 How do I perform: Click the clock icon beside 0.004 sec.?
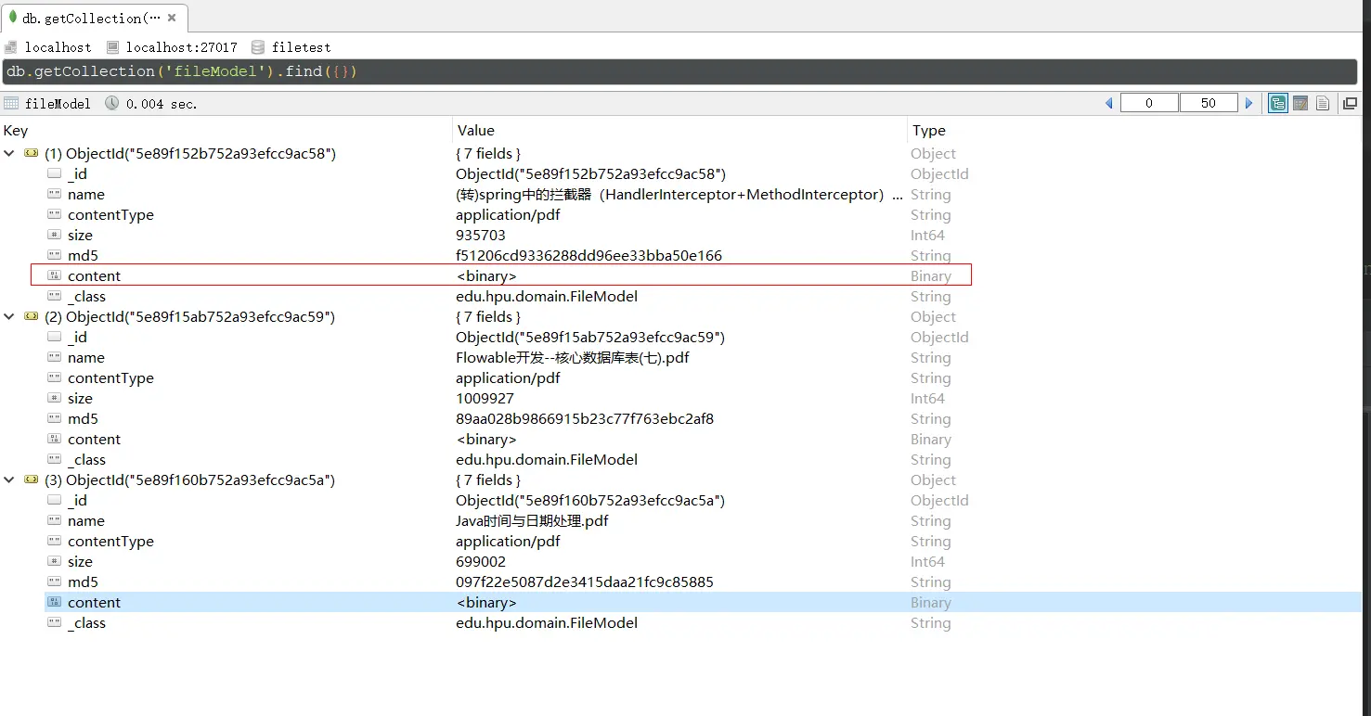point(112,103)
